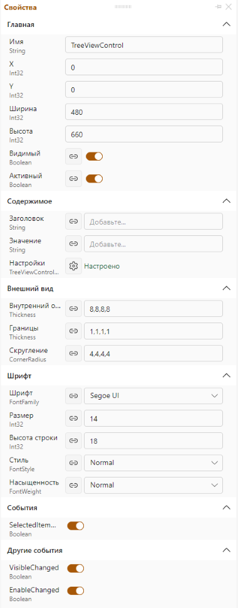238x608 pixels.
Task: Click the Другие события section header
Action: (119, 550)
